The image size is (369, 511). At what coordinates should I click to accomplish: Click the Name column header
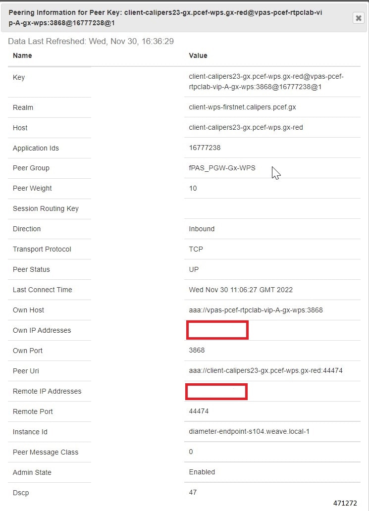[x=22, y=55]
